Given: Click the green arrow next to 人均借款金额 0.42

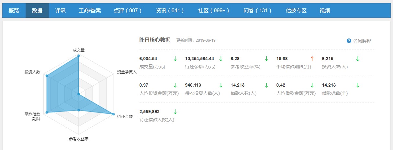Looking at the screenshot, I should pyautogui.click(x=312, y=85).
